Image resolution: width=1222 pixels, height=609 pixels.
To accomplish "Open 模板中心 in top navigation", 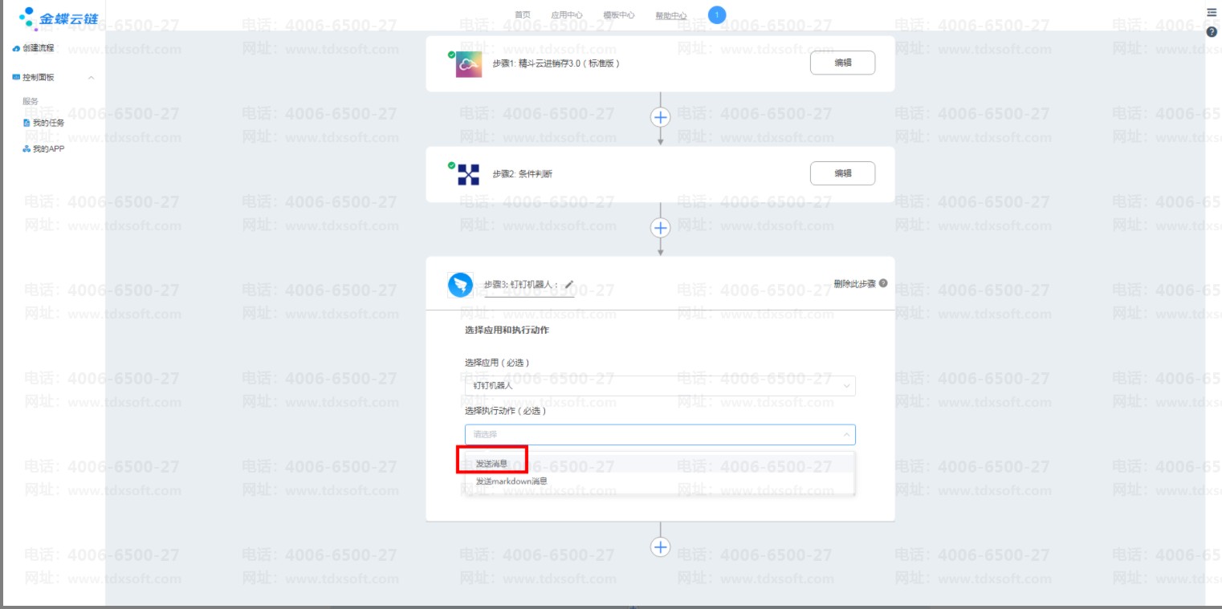I will click(x=619, y=15).
